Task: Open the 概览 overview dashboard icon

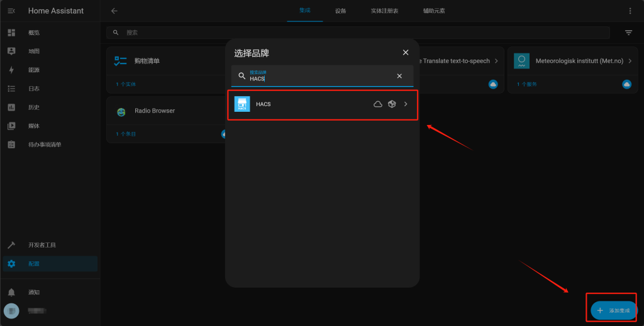Action: click(x=11, y=33)
